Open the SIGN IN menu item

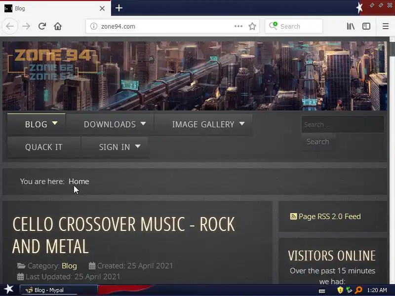pyautogui.click(x=115, y=147)
